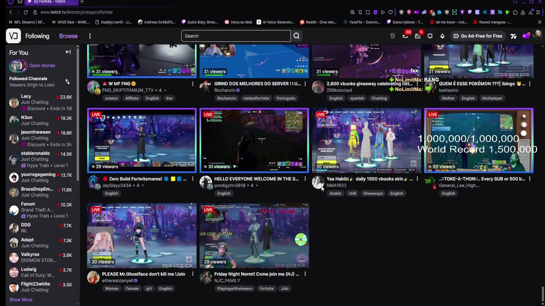
Task: Open options menu for W MF FNG stream
Action: 192,84
